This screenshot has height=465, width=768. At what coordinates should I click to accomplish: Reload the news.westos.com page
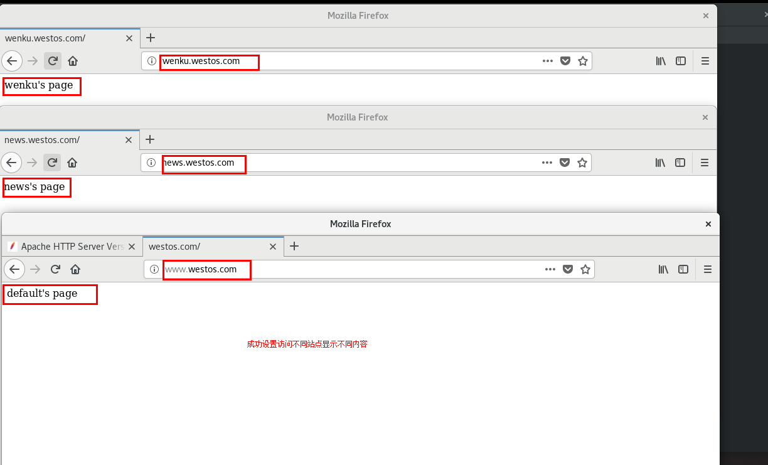(52, 163)
